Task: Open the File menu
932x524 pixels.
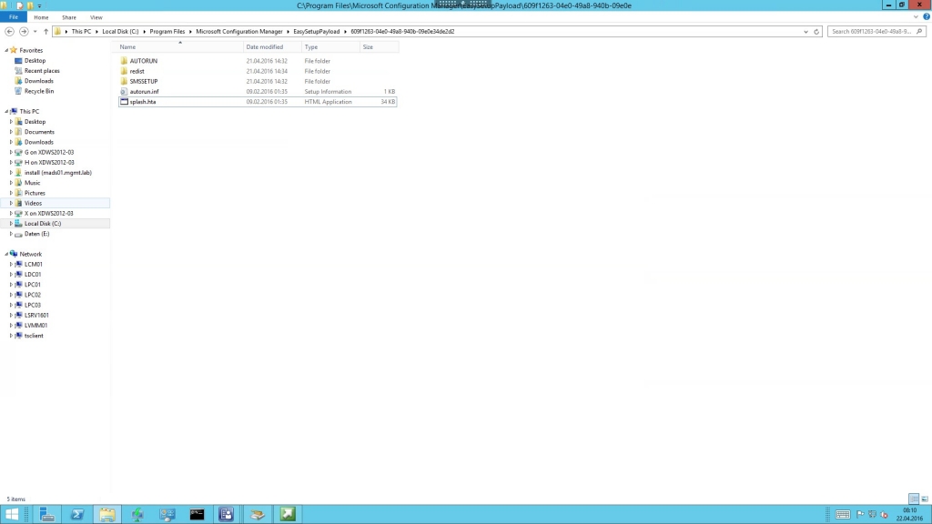Action: click(15, 17)
